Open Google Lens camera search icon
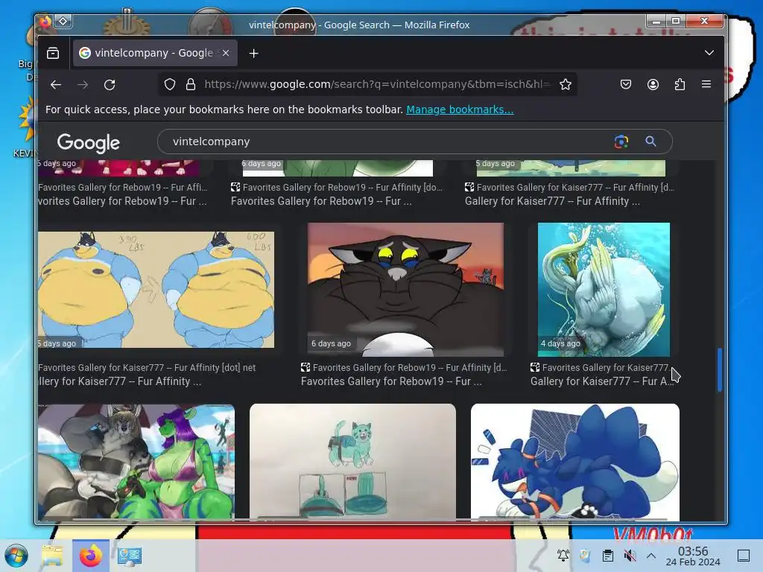 point(621,142)
